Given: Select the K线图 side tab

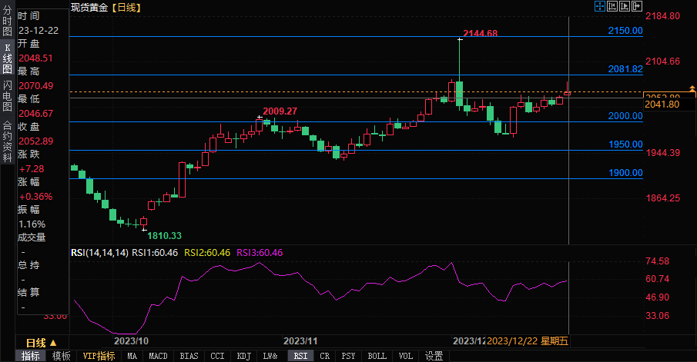Looking at the screenshot, I should [7, 58].
